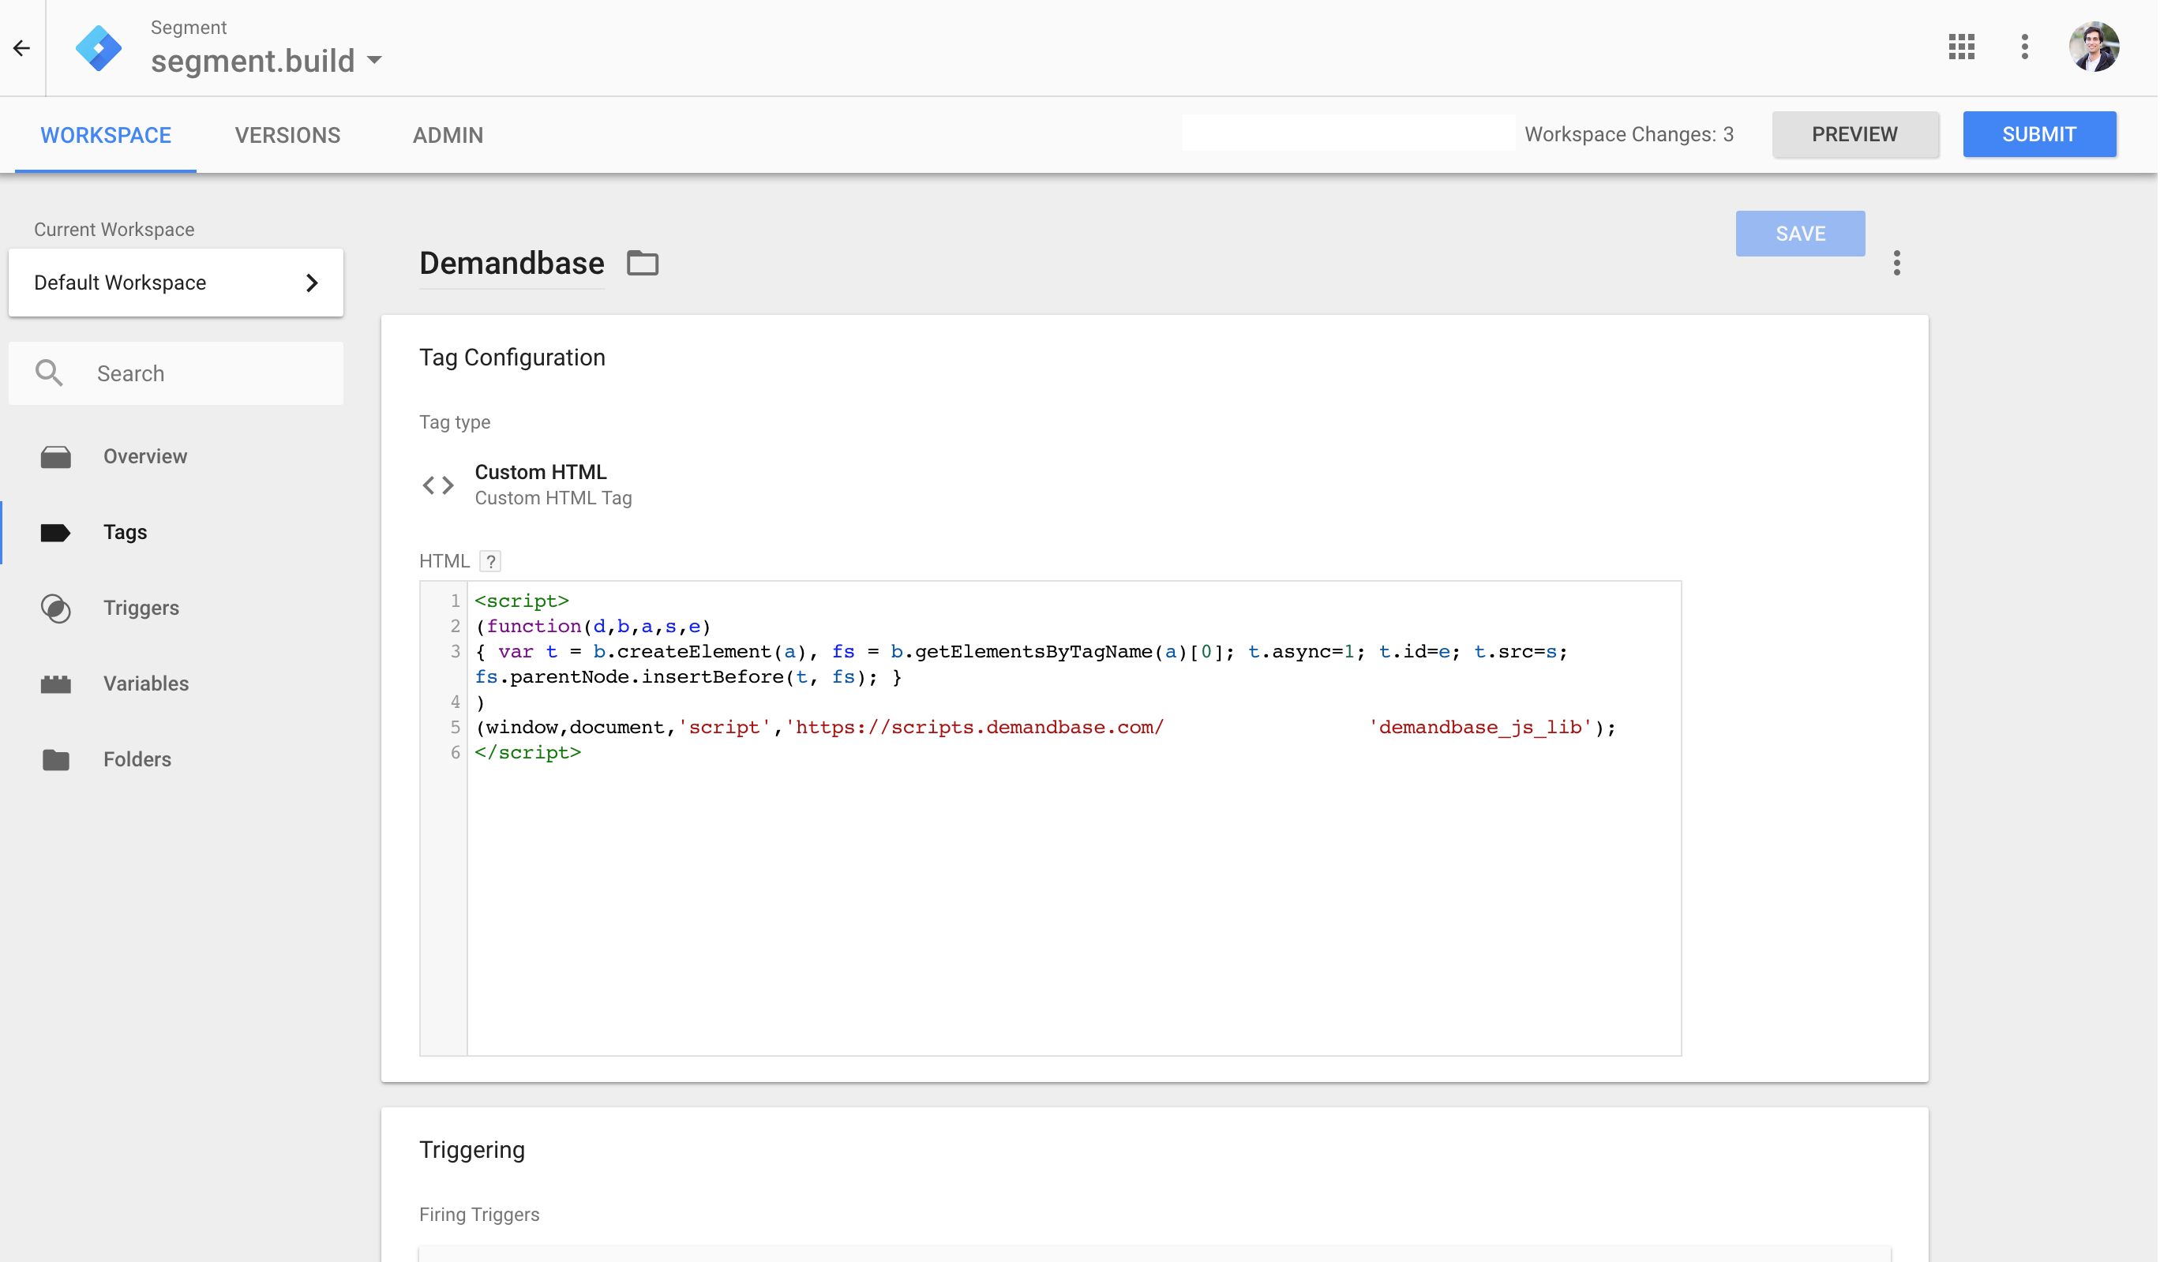Click the Triggers circle icon
Viewport: 2160px width, 1262px height.
coord(56,609)
